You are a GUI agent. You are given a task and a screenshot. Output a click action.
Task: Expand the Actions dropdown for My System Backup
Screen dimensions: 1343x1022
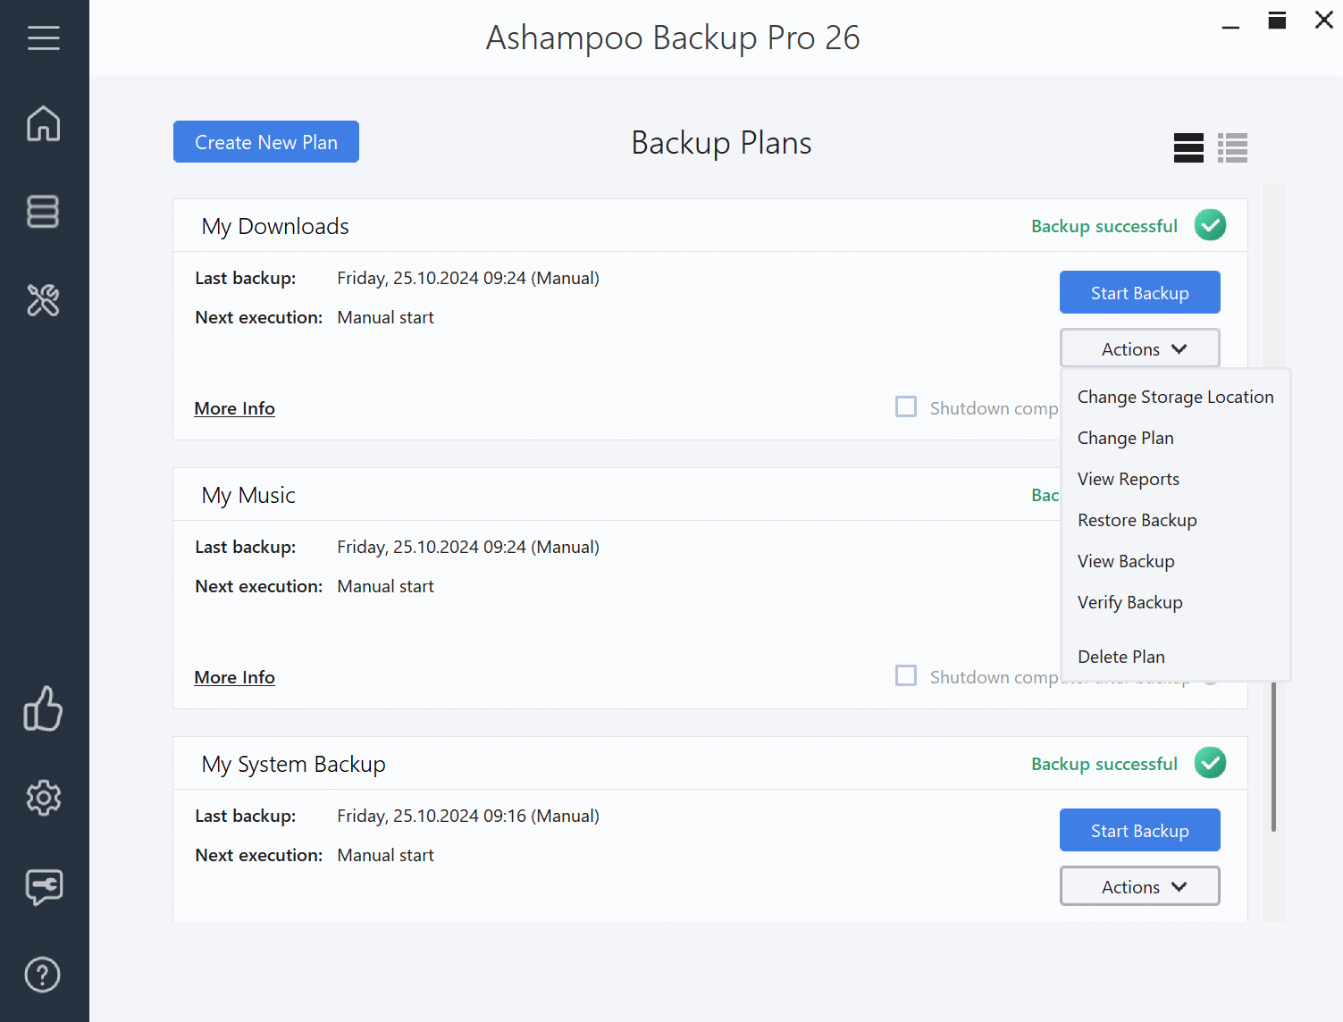coord(1139,885)
